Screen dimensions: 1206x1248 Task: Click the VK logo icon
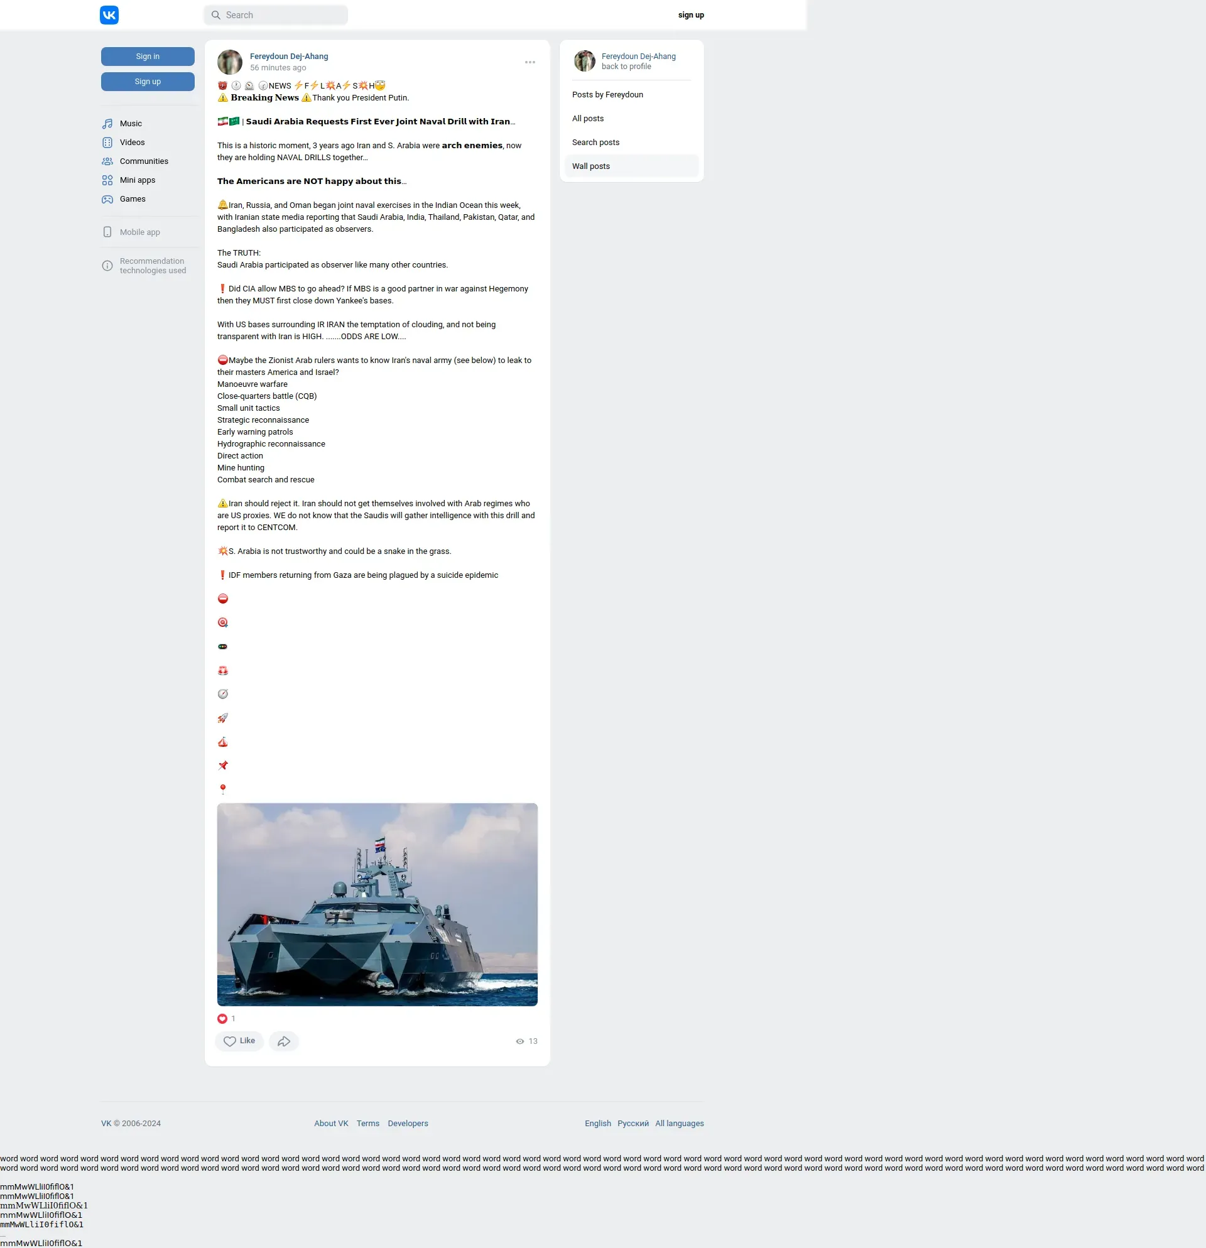pyautogui.click(x=109, y=15)
